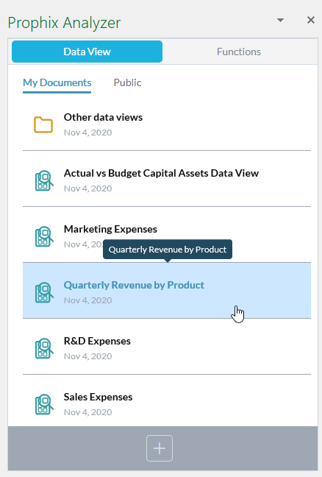The width and height of the screenshot is (322, 477).
Task: Open Actual vs Budget Capital Assets Data View title
Action: pos(161,173)
